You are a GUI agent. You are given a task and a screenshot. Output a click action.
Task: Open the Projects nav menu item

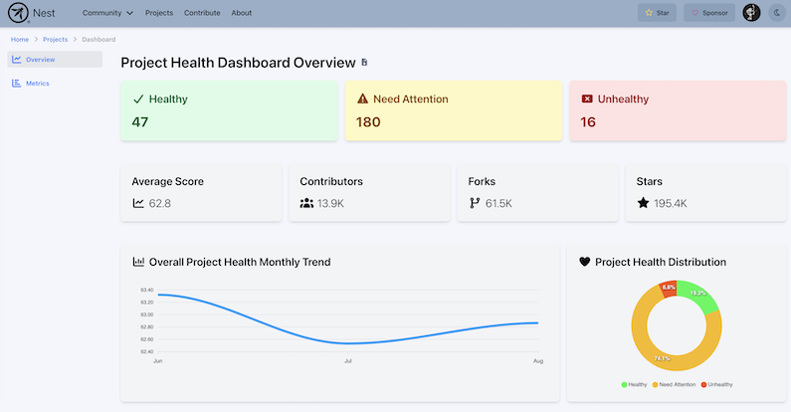(x=158, y=13)
